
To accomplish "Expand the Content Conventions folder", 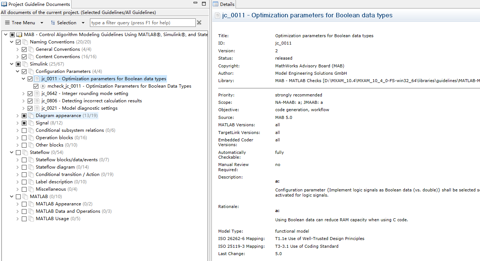I will 17,57.
